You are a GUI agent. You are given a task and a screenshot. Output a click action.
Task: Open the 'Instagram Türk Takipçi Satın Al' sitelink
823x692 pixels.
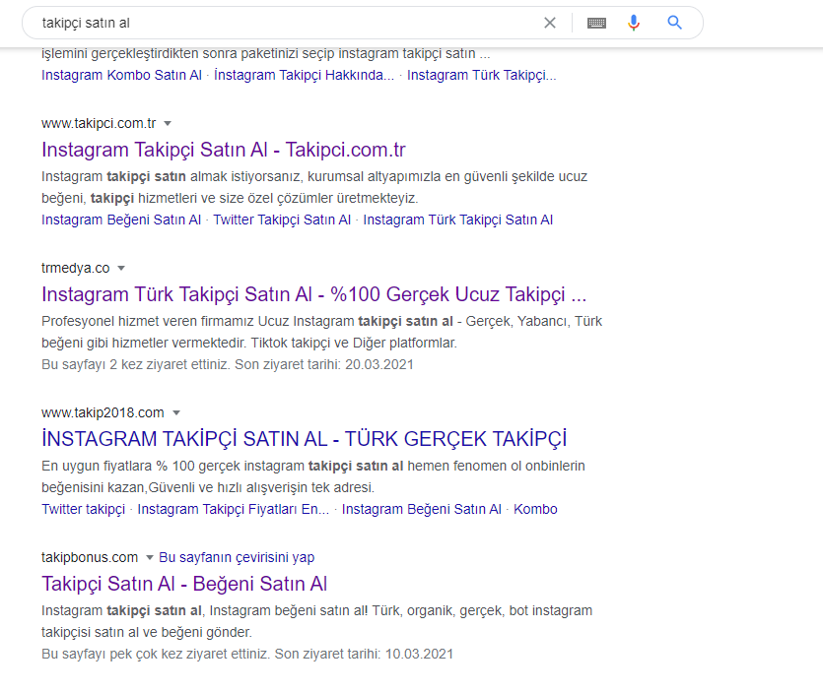click(x=457, y=220)
